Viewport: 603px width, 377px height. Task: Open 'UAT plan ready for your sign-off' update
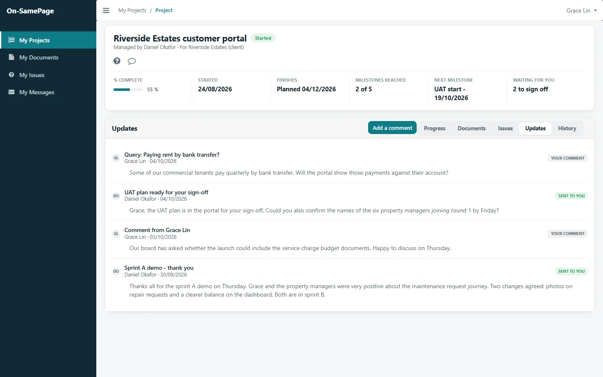[x=166, y=192]
